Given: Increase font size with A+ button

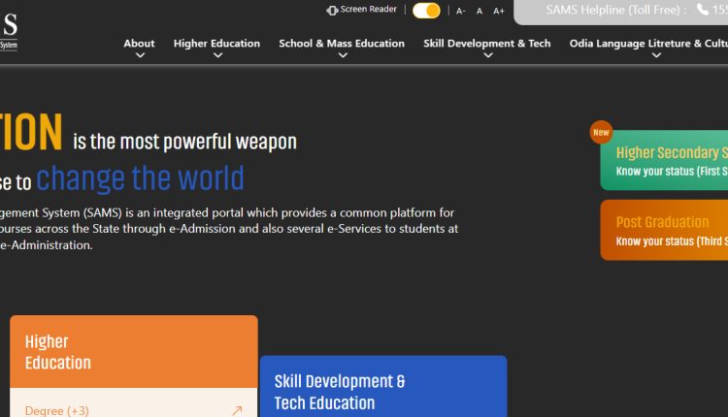Looking at the screenshot, I should (499, 11).
